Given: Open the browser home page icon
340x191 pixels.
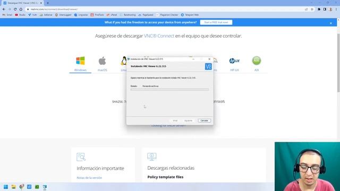Looking at the screenshot, I should point(21,10).
